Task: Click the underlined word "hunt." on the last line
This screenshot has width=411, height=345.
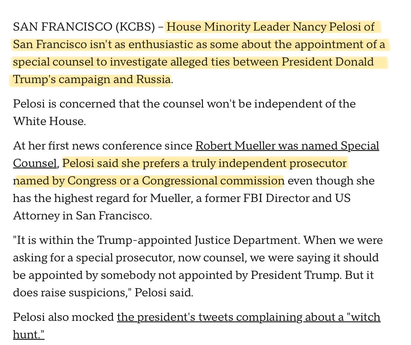Action: (x=29, y=335)
